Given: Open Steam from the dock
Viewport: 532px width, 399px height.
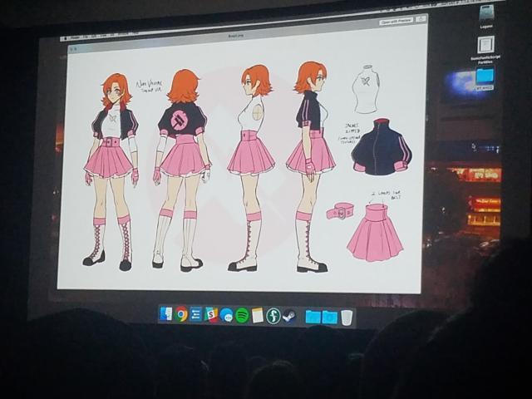Looking at the screenshot, I should [x=288, y=316].
